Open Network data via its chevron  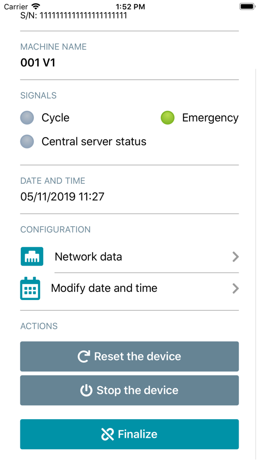click(236, 257)
